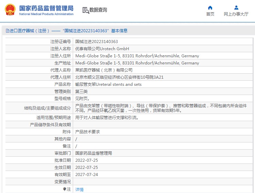Select 见附页。 in the 型号规格 row

click(83, 99)
